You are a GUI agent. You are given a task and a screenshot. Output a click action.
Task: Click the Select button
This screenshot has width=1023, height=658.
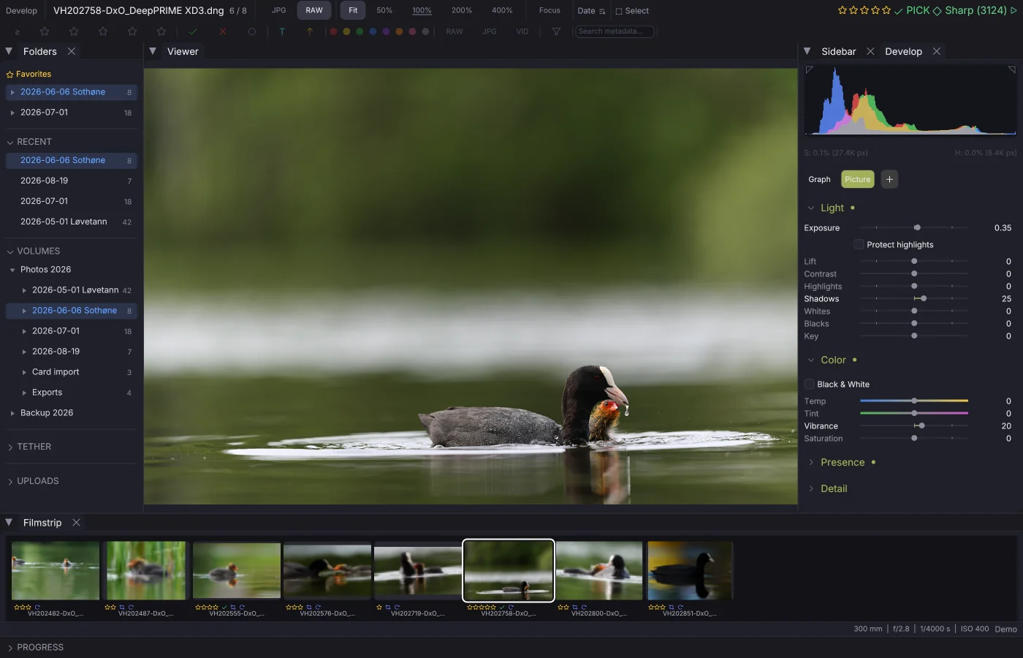point(632,11)
